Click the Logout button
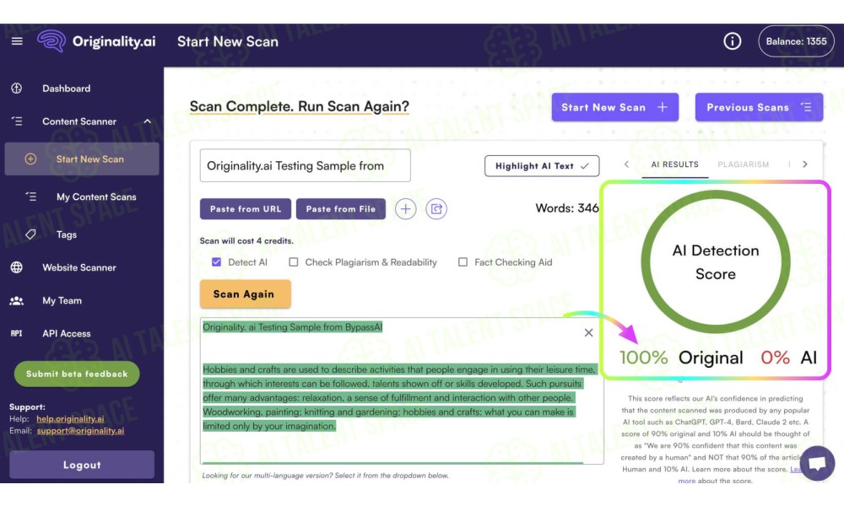 [x=82, y=465]
